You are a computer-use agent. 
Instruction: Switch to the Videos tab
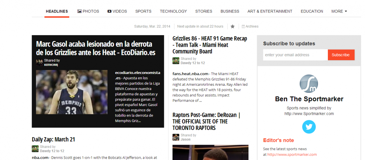(117, 11)
